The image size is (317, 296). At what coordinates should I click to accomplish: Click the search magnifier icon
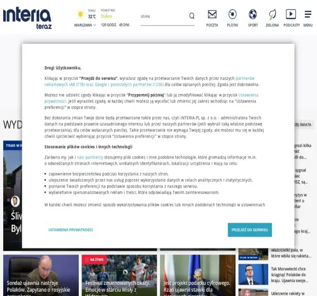[192, 16]
